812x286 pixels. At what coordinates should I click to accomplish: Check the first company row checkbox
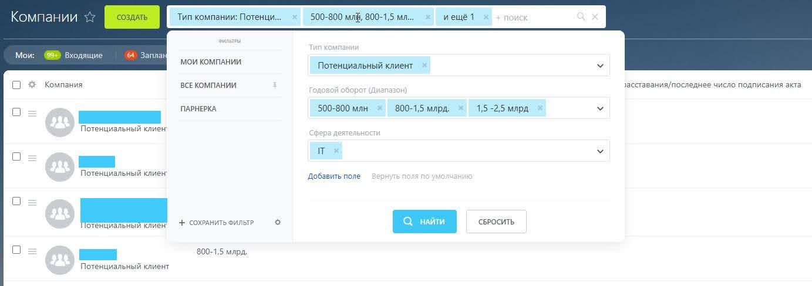[x=16, y=112]
